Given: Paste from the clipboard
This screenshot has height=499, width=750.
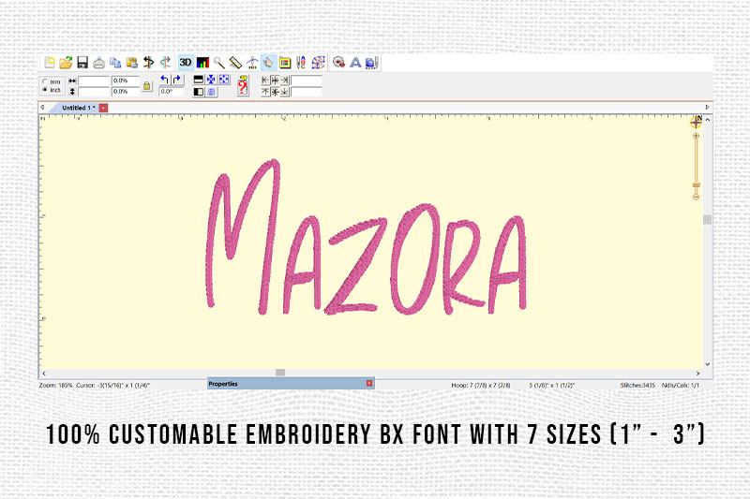Looking at the screenshot, I should [132, 63].
